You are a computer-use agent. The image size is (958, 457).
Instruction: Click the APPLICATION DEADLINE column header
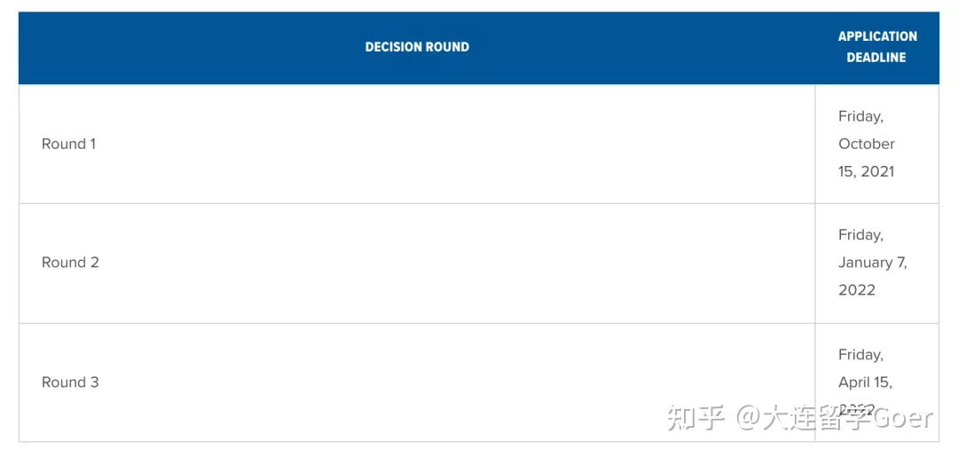click(x=876, y=47)
